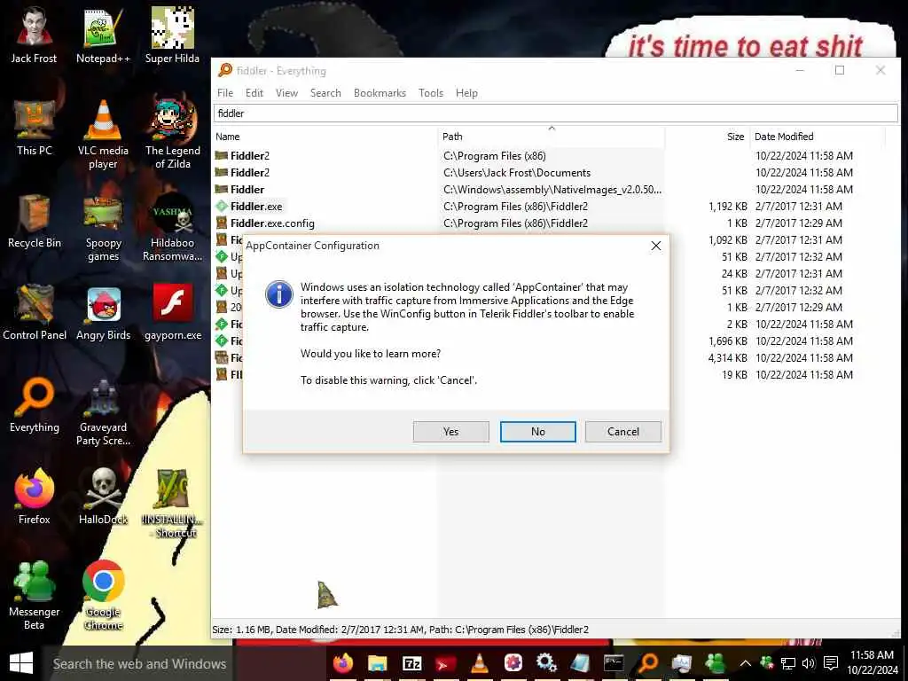Open the Command Prompt taskbar icon
Viewport: 908px width, 681px height.
(614, 663)
